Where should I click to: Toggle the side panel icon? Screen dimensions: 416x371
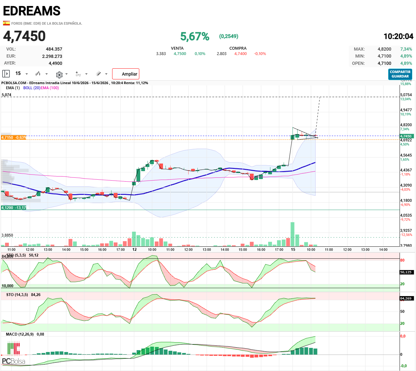6,74
